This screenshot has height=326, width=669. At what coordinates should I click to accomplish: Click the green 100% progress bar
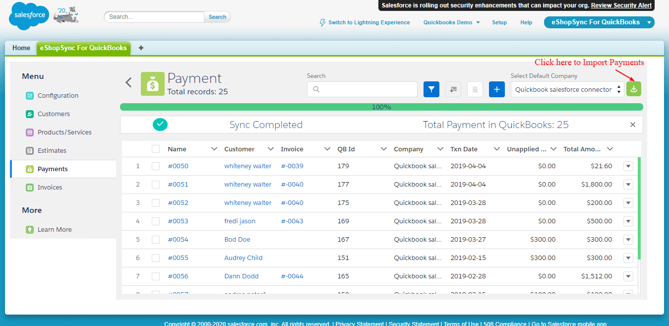coord(381,107)
